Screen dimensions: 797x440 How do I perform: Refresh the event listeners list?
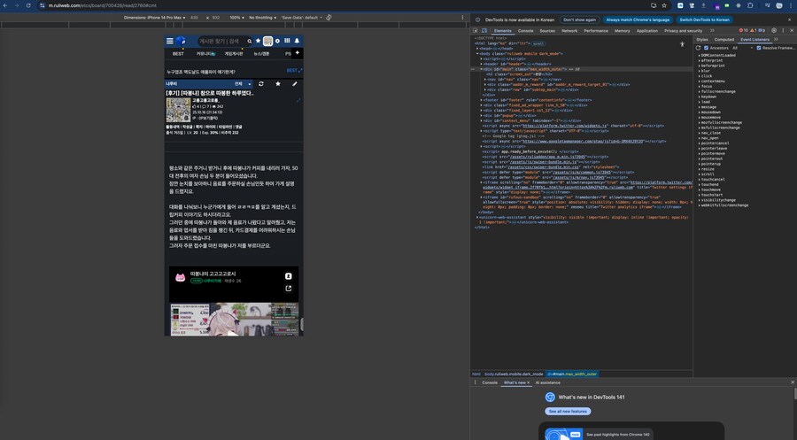click(x=699, y=48)
